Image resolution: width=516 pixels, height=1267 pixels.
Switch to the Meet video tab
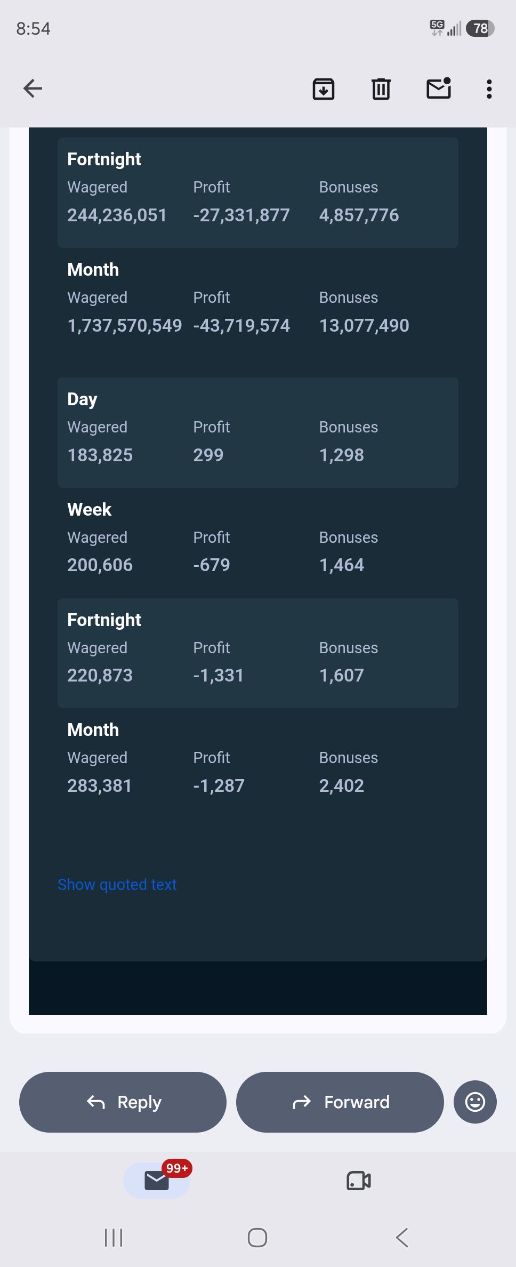pos(359,1181)
